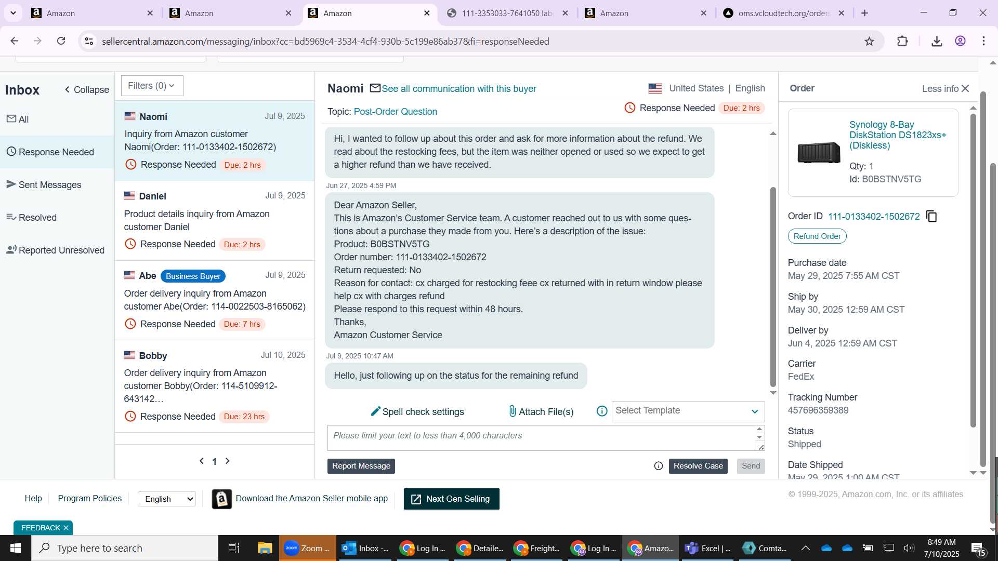Select the Response Needed folder
The width and height of the screenshot is (998, 561).
pos(57,152)
